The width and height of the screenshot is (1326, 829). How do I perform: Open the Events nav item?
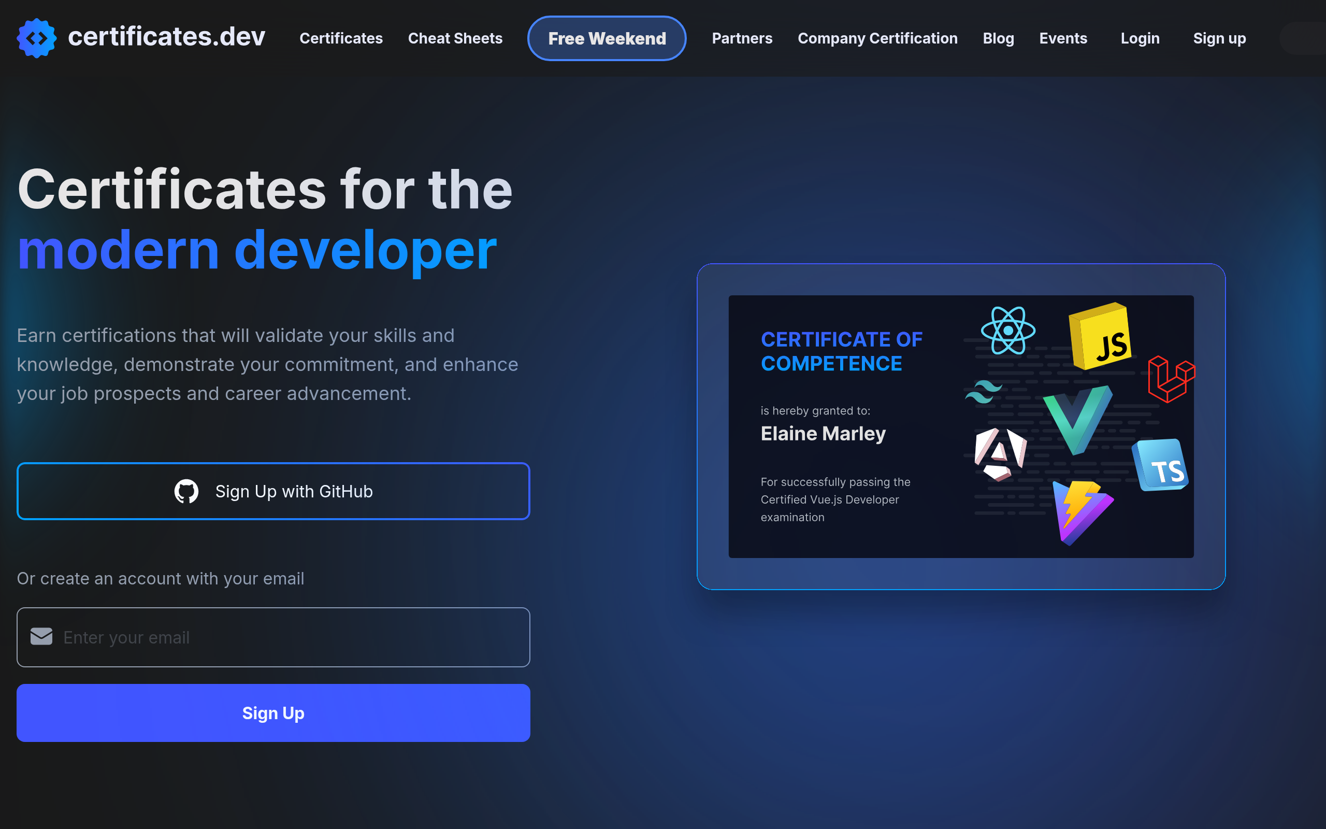[1063, 38]
